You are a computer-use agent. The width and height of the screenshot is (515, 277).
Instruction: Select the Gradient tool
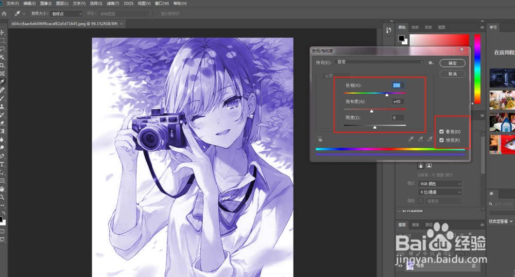(2, 131)
